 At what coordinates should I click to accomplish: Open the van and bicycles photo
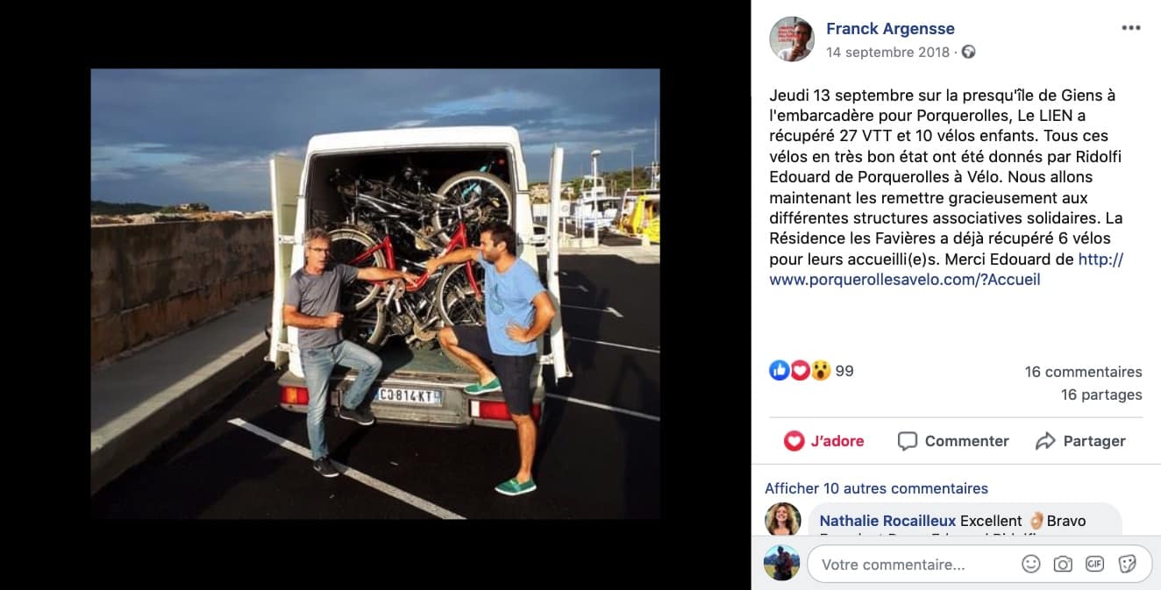(x=375, y=294)
